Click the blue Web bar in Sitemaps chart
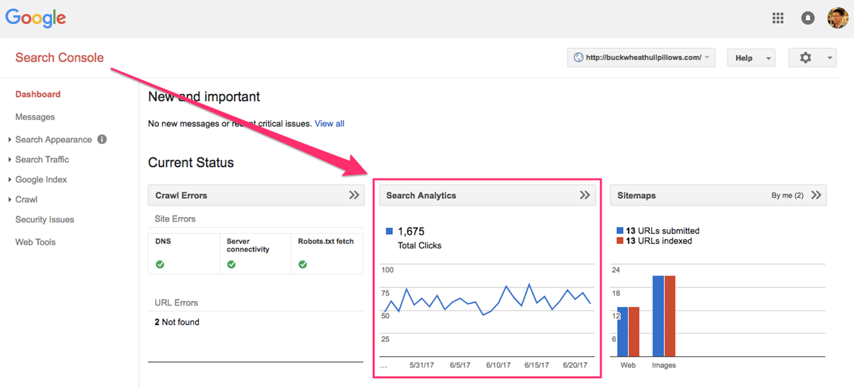Viewport: 854px width, 389px height. click(x=622, y=332)
